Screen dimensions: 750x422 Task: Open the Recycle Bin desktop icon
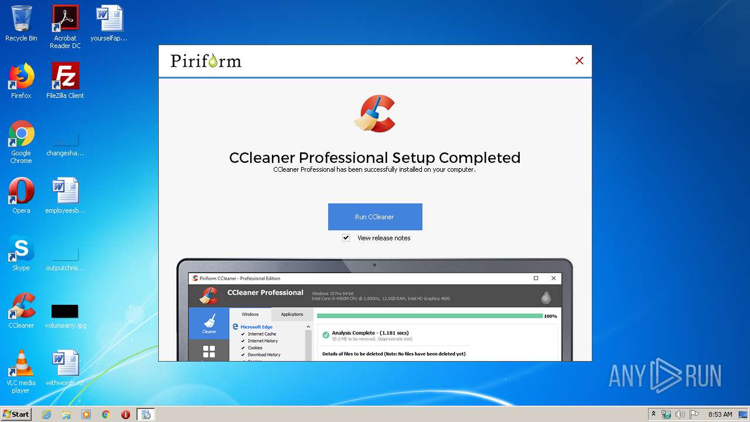point(21,23)
